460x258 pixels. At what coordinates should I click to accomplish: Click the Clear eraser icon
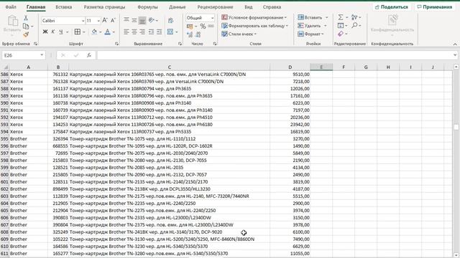[x=341, y=34]
